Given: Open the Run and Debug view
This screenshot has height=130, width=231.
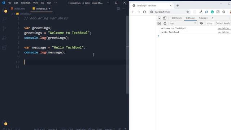Looking at the screenshot, I should click(x=5, y=38).
